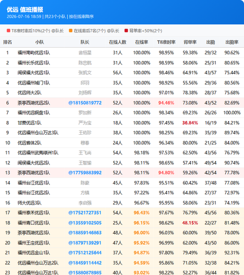Click the 98.95% T8准时率 value
Viewport: 244px width, 275px height.
click(x=167, y=53)
